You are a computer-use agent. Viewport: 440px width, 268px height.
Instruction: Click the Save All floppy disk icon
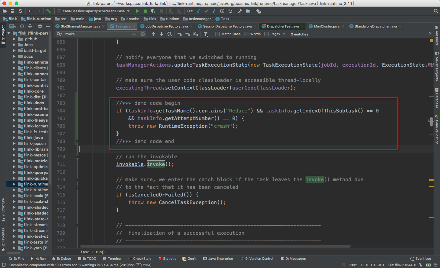click(x=13, y=11)
